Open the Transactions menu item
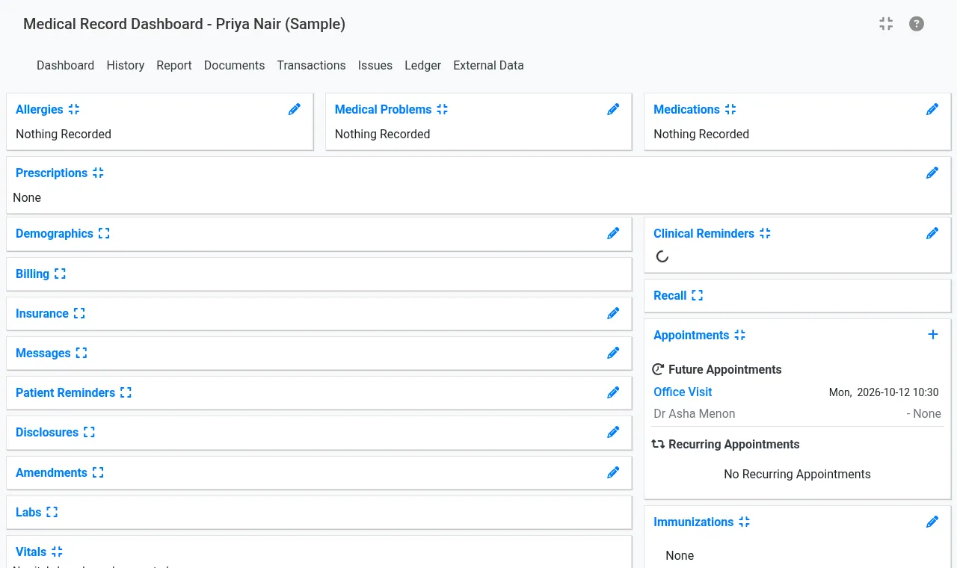This screenshot has width=957, height=568. pos(311,65)
